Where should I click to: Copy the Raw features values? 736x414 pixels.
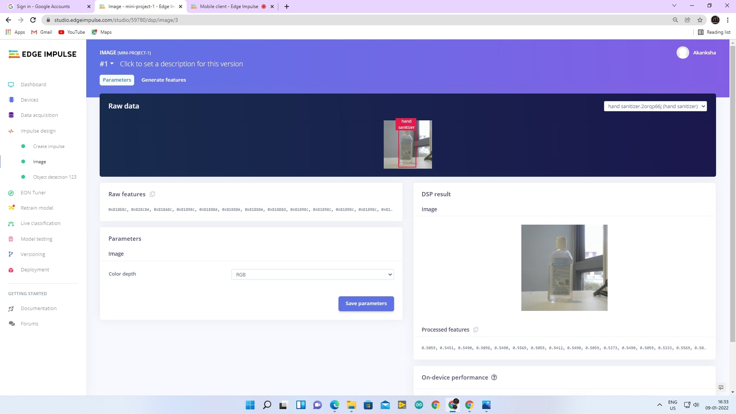[153, 194]
